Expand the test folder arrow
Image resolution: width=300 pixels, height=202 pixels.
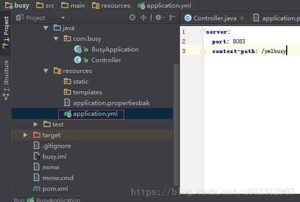click(x=36, y=124)
